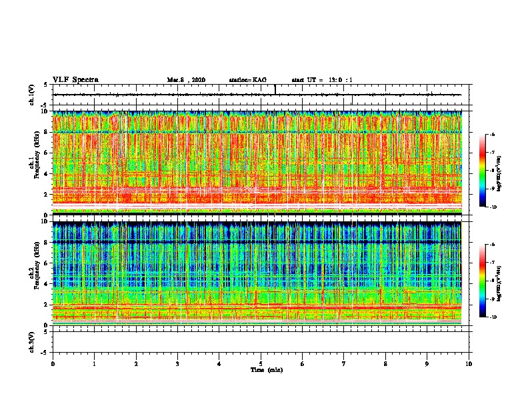Click time axis tick label "8"

coord(385,364)
